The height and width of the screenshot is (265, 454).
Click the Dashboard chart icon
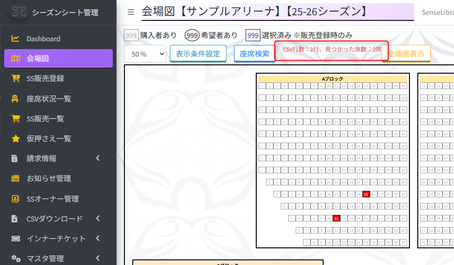[x=16, y=39]
